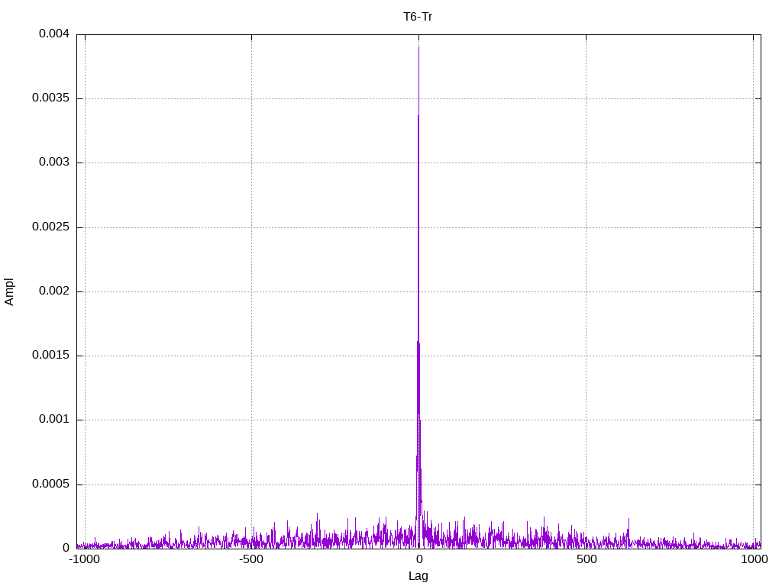Click the 1000 x-axis tick label
This screenshot has width=782, height=586.
754,559
